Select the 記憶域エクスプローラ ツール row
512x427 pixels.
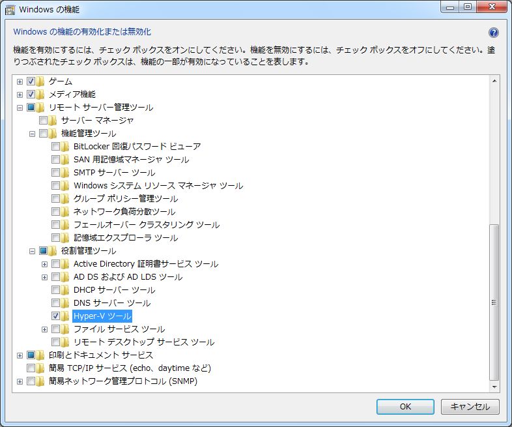[x=126, y=238]
